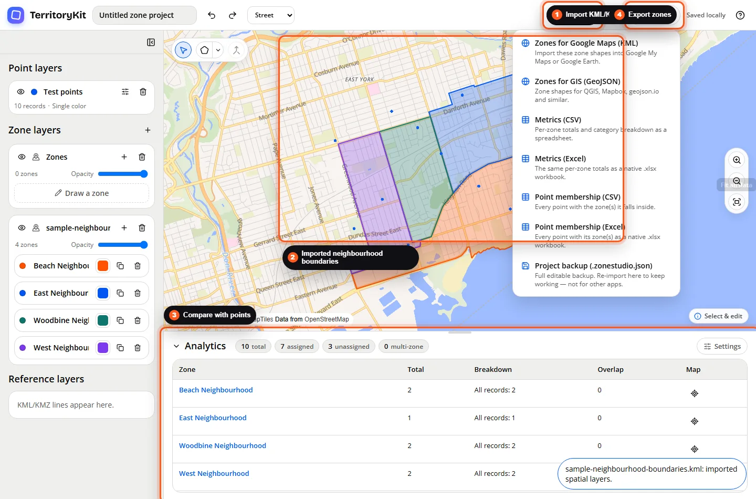Filter by 7 assigned chip
The image size is (756, 499).
(297, 346)
